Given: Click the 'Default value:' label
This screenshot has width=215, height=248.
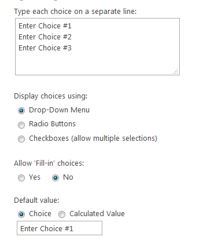Looking at the screenshot, I should tap(36, 200).
